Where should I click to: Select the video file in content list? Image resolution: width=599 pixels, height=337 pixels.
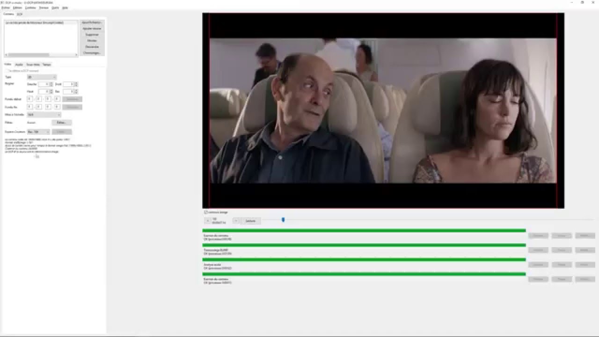coord(35,22)
